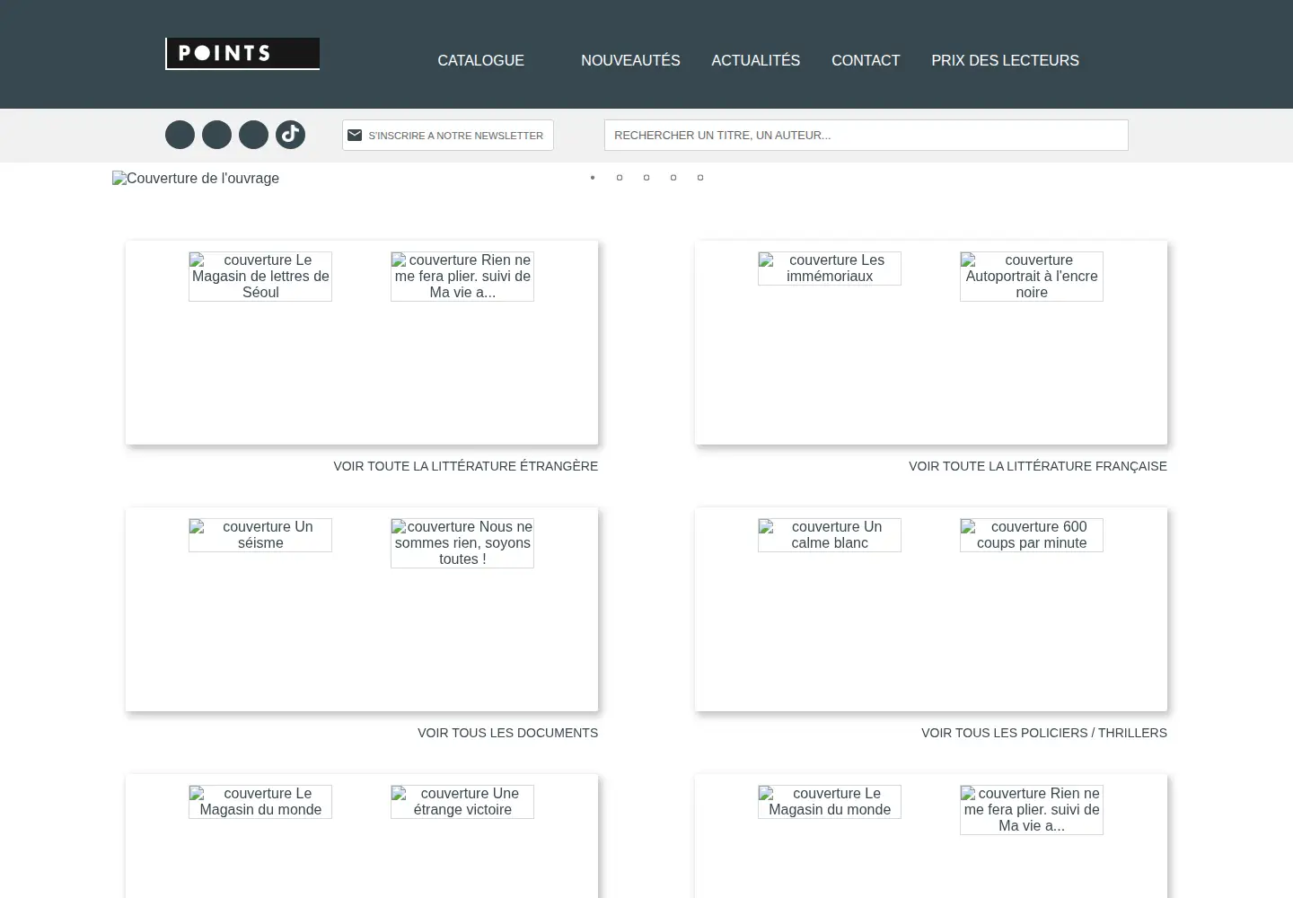Select the fourth carousel pagination dot

click(673, 178)
